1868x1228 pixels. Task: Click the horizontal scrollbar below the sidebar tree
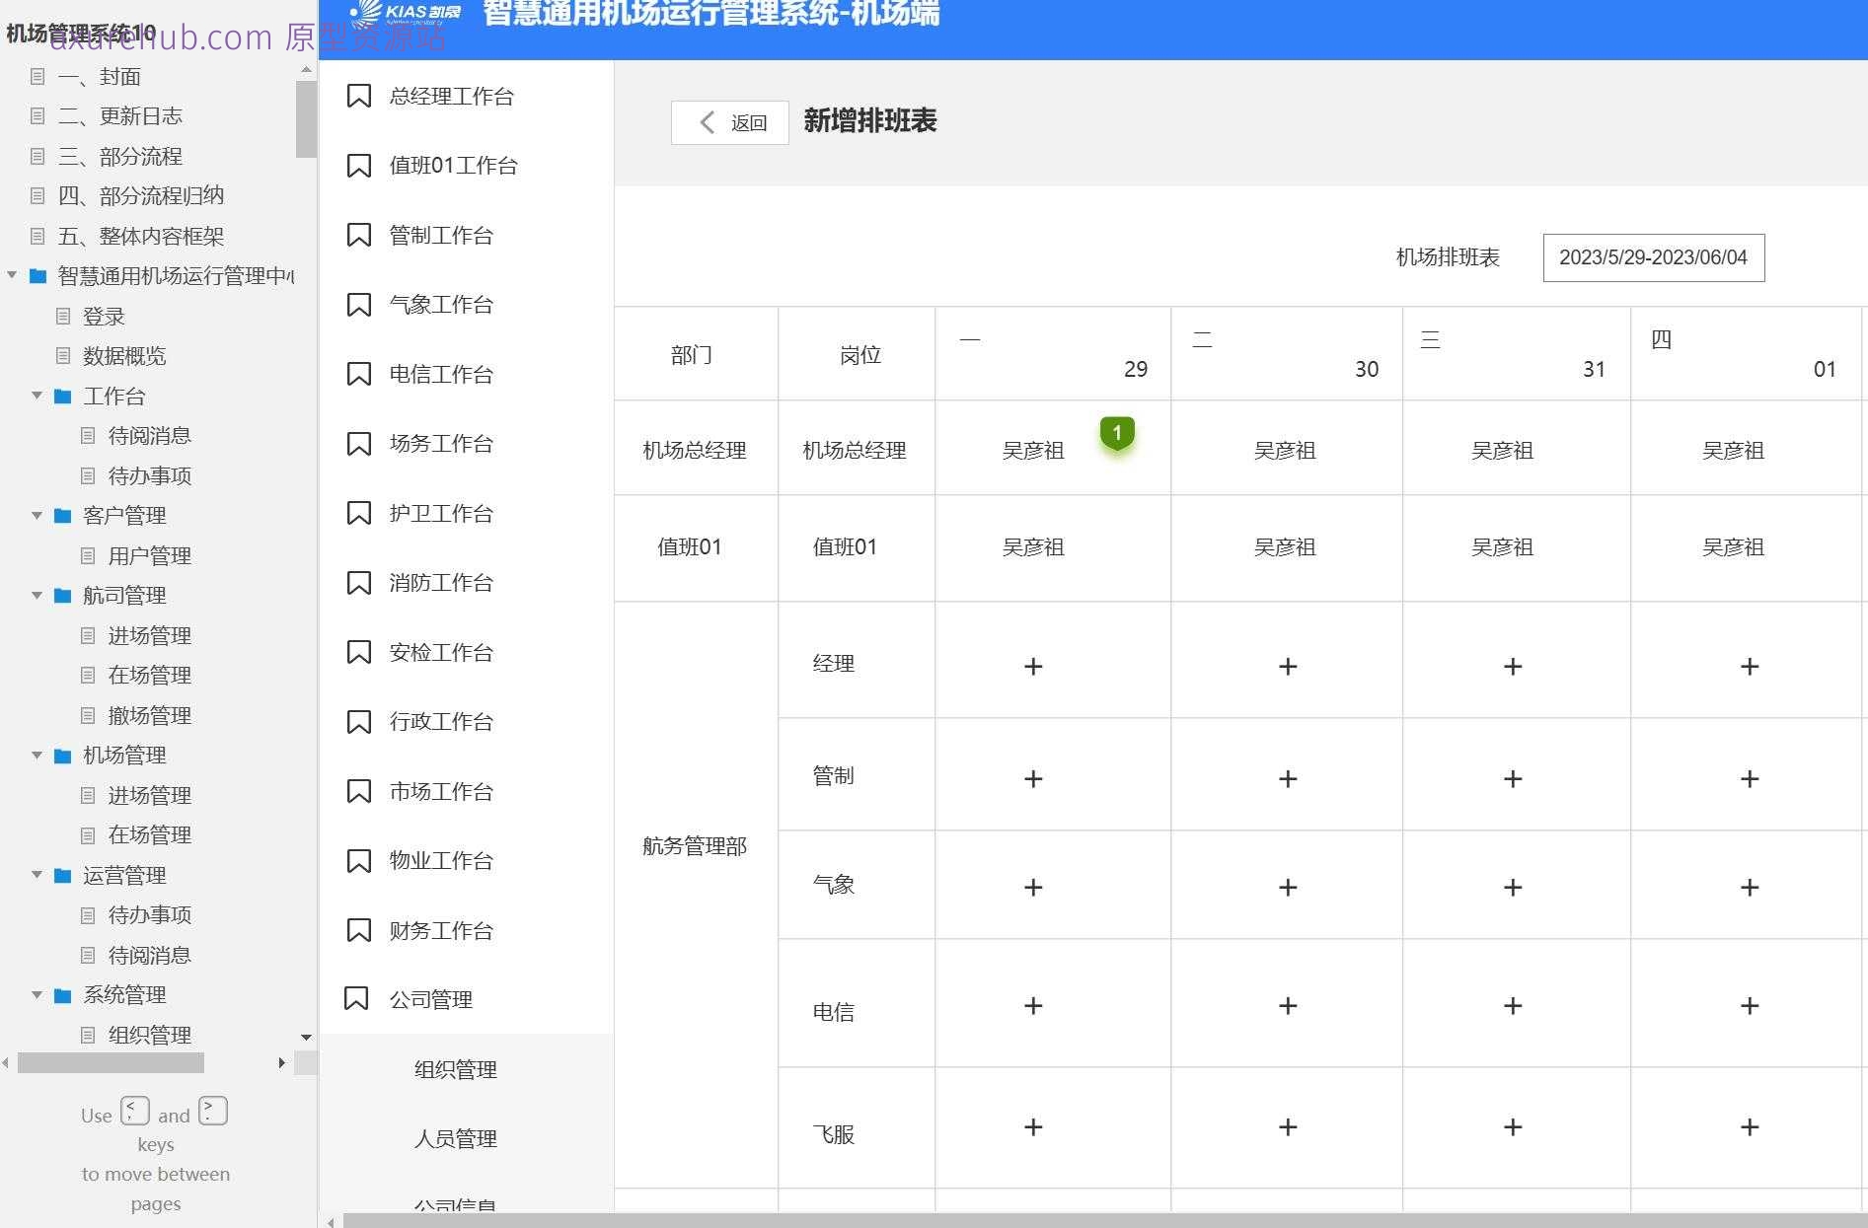click(x=109, y=1063)
